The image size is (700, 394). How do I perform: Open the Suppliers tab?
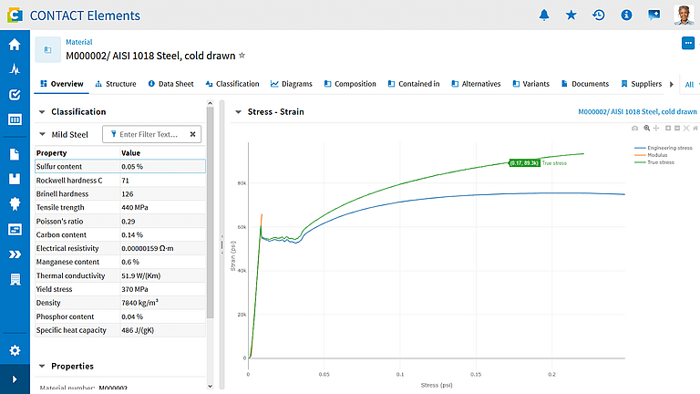[x=641, y=84]
